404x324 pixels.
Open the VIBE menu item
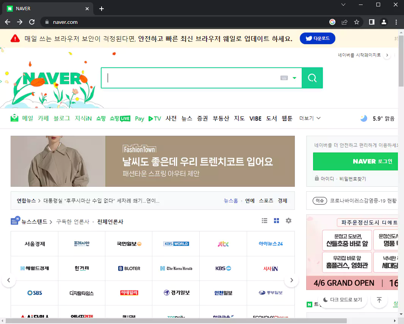255,118
